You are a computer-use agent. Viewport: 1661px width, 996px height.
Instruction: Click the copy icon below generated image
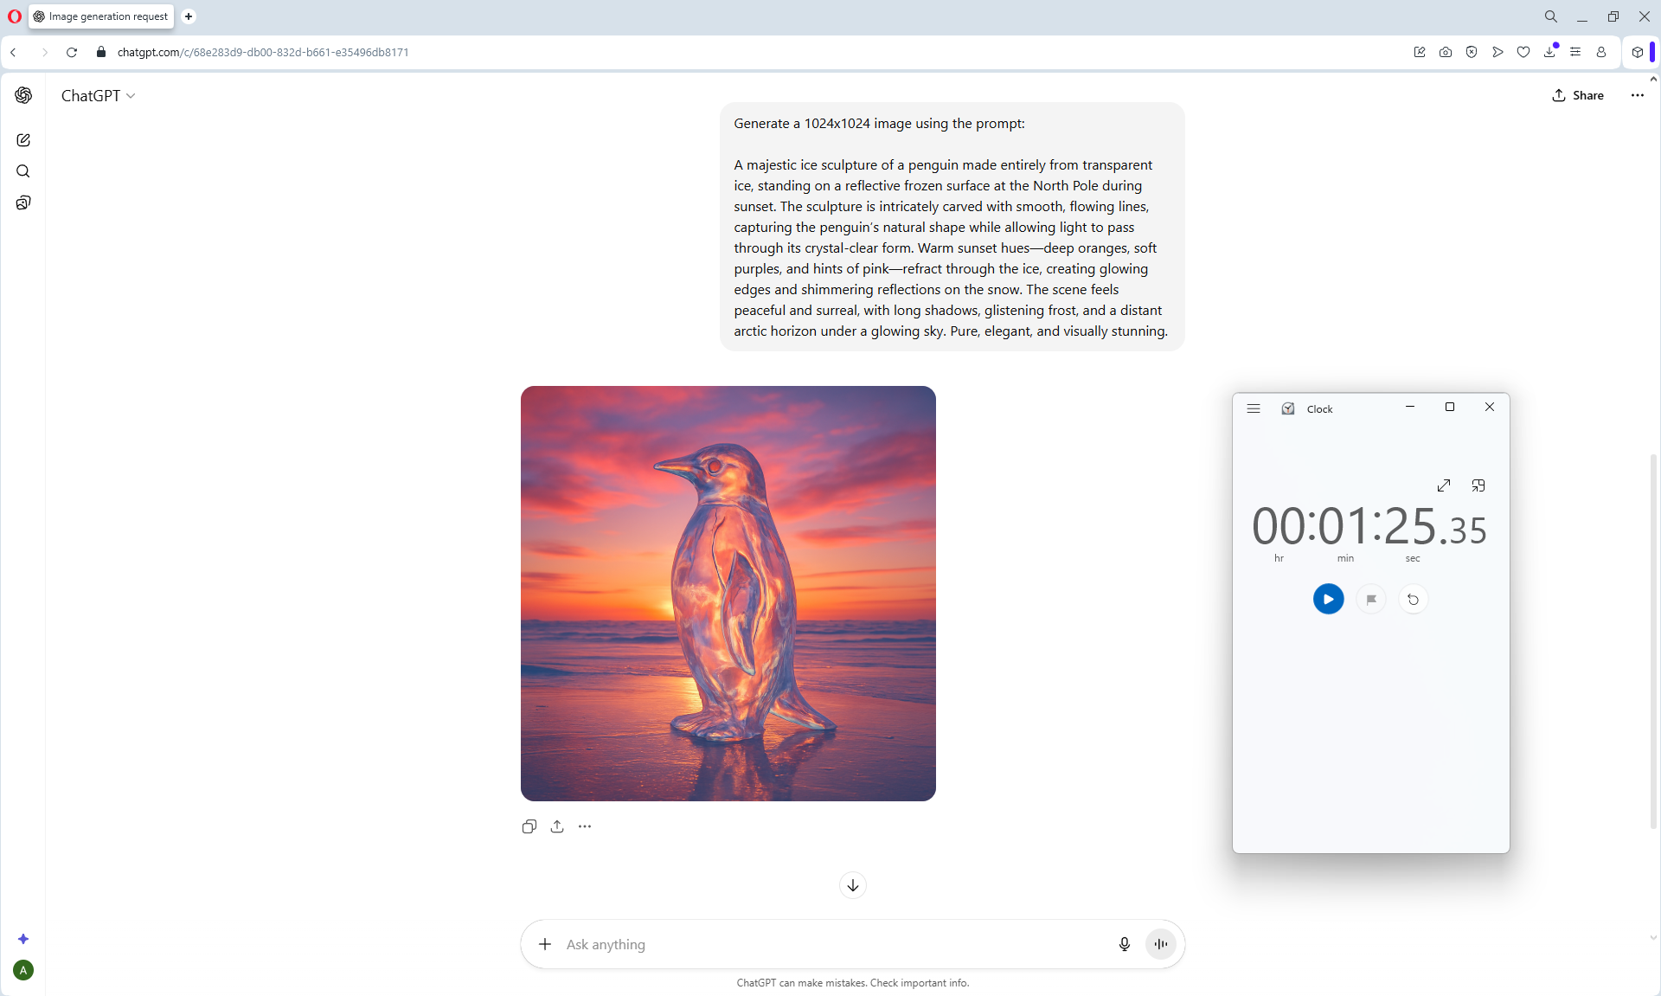(x=529, y=826)
